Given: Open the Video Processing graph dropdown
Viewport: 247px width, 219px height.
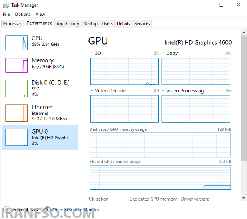Looking at the screenshot, I should click(x=163, y=90).
